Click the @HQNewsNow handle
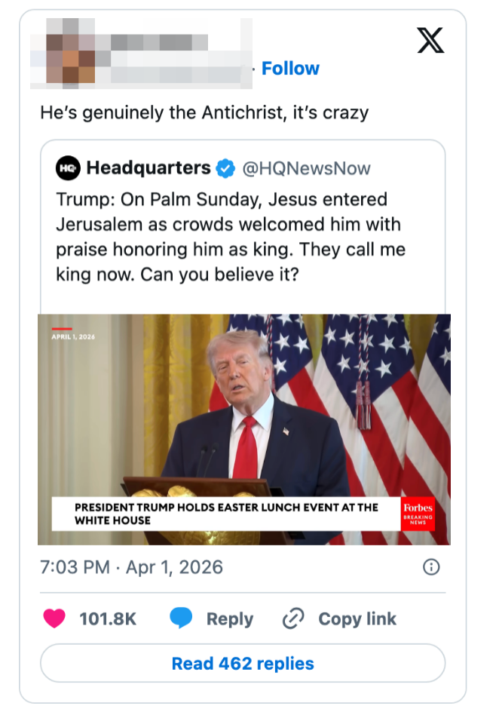 (x=305, y=168)
